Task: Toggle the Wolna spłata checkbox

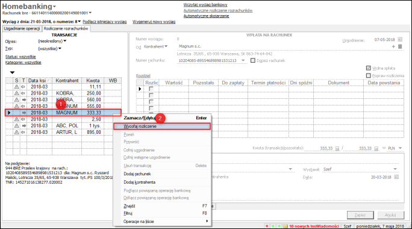Action: coord(369,68)
